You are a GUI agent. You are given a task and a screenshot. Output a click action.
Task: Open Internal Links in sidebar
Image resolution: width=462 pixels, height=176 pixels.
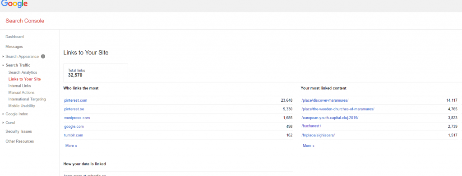(19, 86)
